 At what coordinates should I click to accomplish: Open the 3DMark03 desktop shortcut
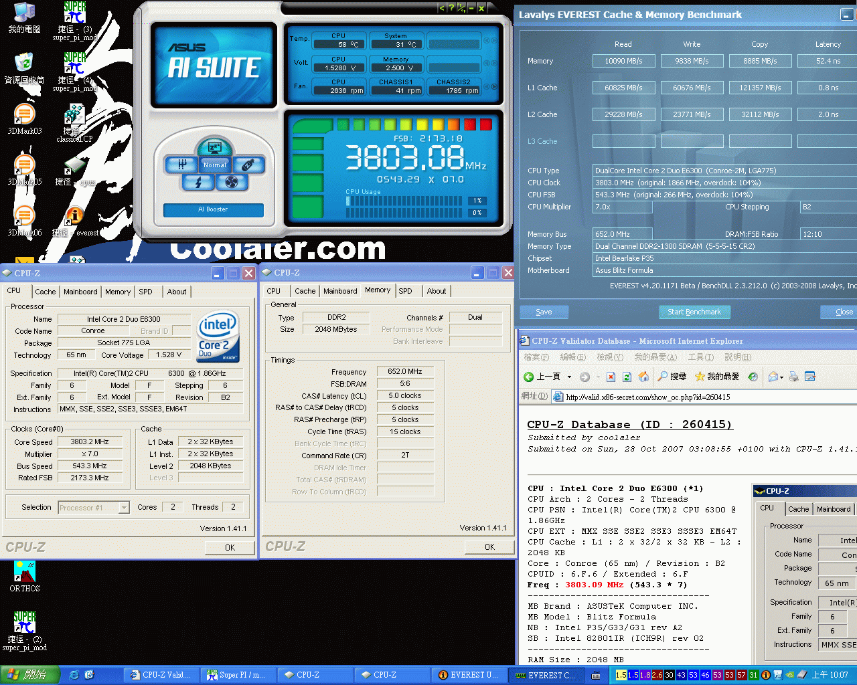coord(24,120)
